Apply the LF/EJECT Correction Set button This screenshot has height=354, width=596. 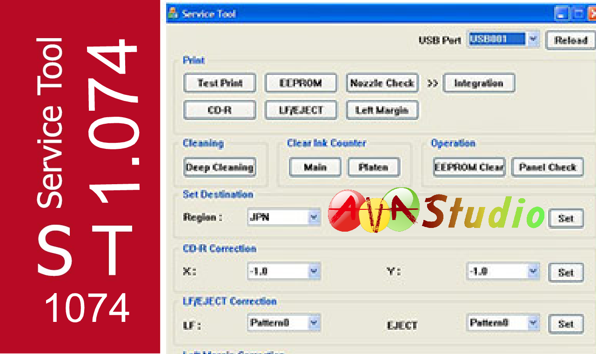point(566,324)
